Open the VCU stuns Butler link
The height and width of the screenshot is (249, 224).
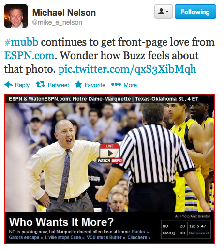click(x=106, y=237)
